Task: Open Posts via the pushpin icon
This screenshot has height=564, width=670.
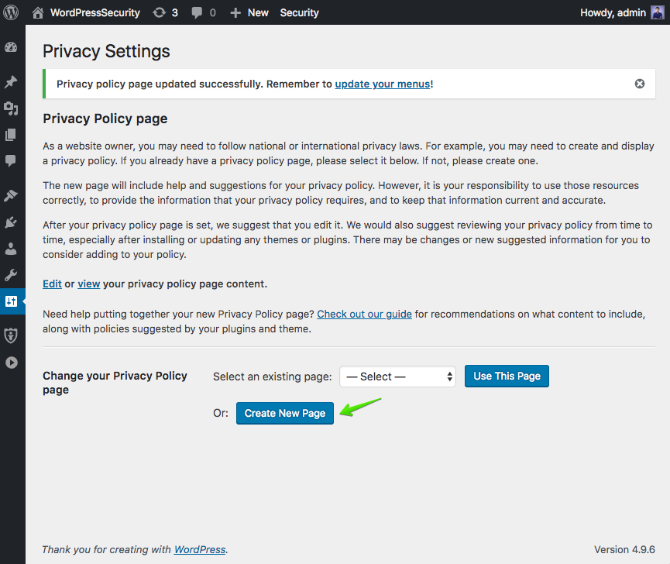Action: click(11, 81)
